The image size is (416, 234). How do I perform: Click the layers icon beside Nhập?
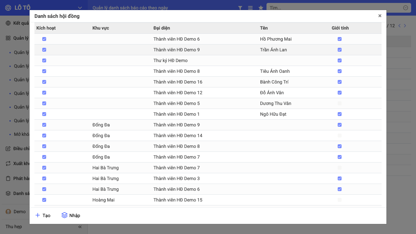tap(64, 215)
